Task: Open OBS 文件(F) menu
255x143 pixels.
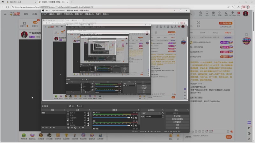Action: click(x=44, y=14)
